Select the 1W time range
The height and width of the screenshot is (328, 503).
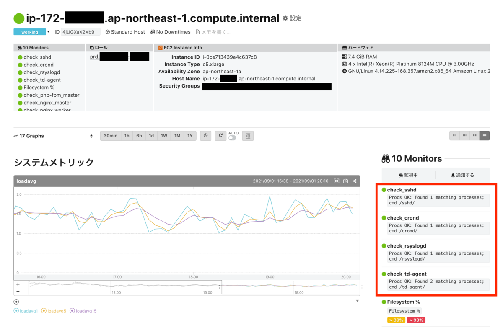coord(164,136)
